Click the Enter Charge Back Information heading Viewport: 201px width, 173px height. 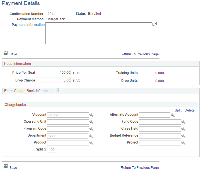pyautogui.click(x=29, y=91)
